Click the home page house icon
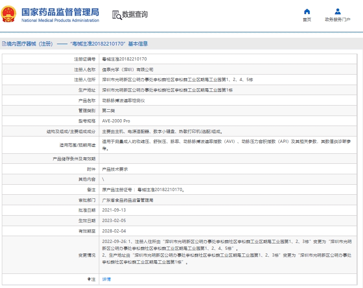363x288 pixels. pyautogui.click(x=307, y=11)
